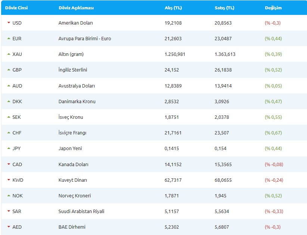This screenshot has width=307, height=235.
Task: Click the İsviçre Frangı change percentage (% 0,67)
Action: click(x=273, y=133)
